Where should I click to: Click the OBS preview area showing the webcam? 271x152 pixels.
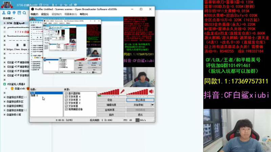139,77
